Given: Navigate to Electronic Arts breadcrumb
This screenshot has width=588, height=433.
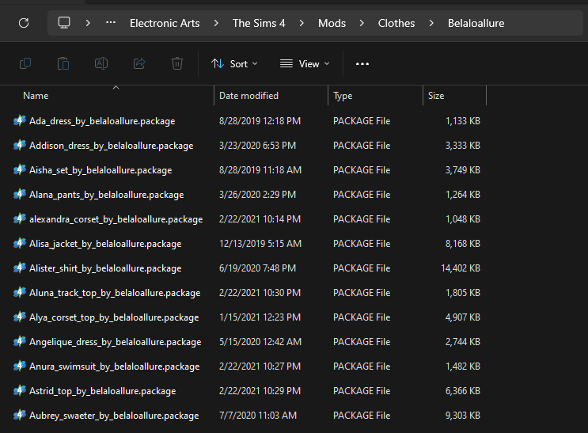Looking at the screenshot, I should [x=165, y=23].
